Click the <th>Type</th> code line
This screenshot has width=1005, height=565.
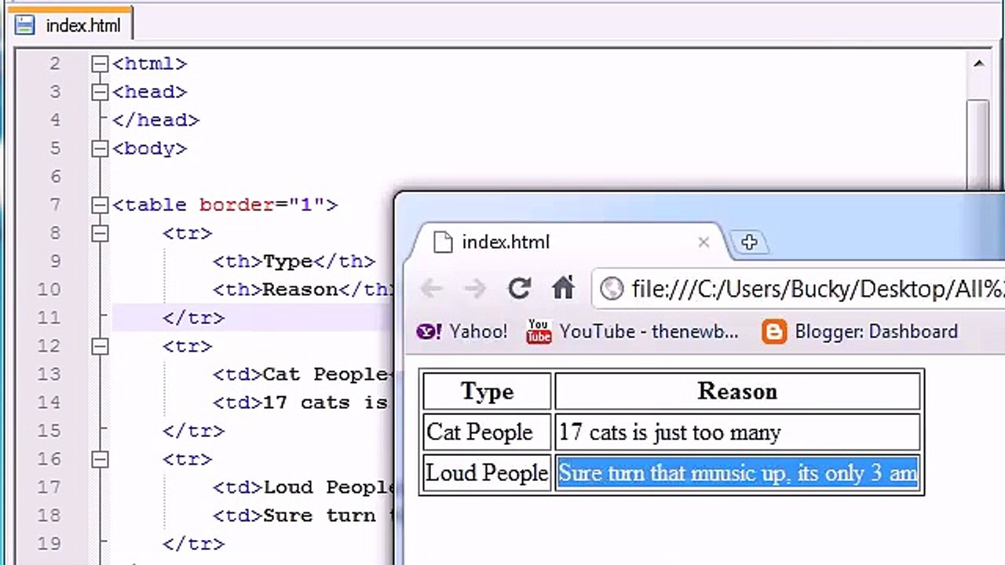point(294,261)
